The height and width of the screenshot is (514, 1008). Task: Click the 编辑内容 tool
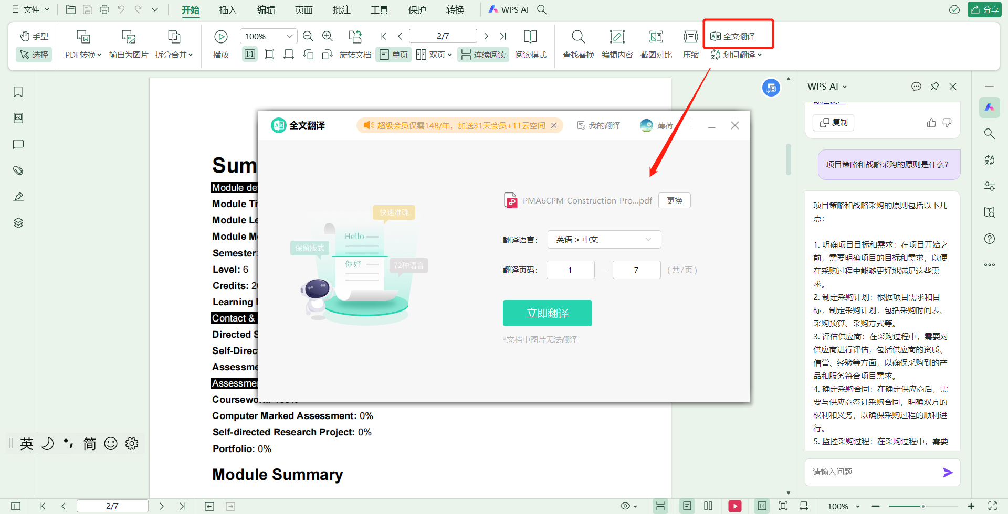pyautogui.click(x=617, y=45)
